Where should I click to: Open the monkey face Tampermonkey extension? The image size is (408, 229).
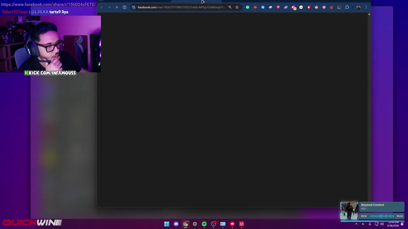316,7
